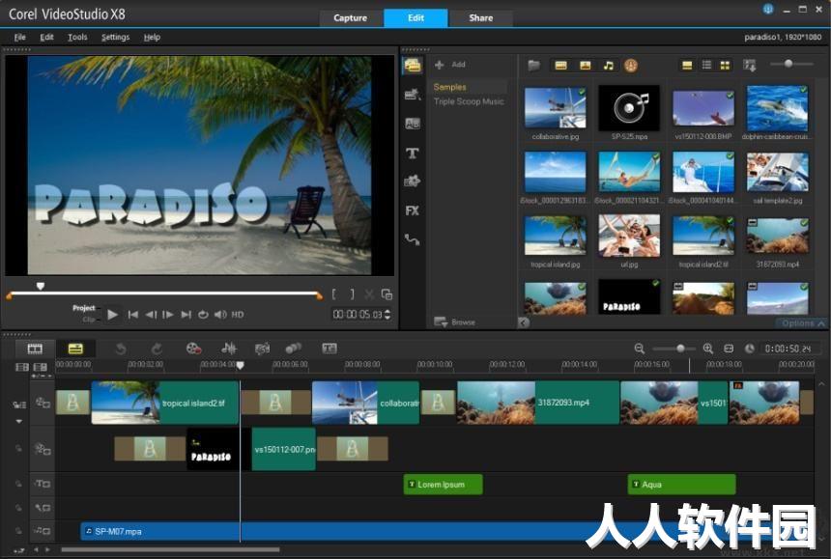Undo the last action in timeline toolbar

point(121,349)
